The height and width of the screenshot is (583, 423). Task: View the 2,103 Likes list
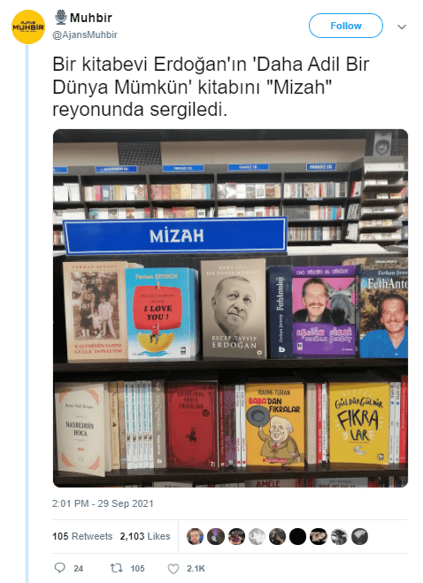(x=145, y=536)
